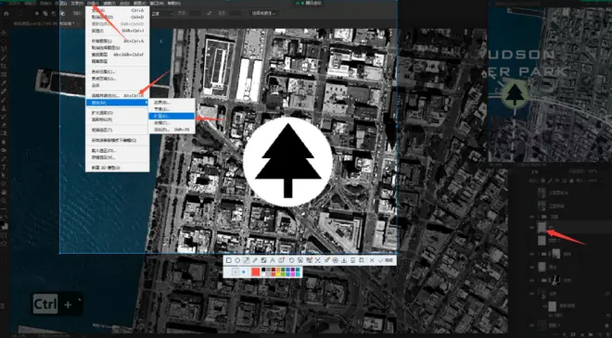Select the ellipse shape in screenshot toolbar
Viewport: 612px width, 338px height.
coord(237,260)
